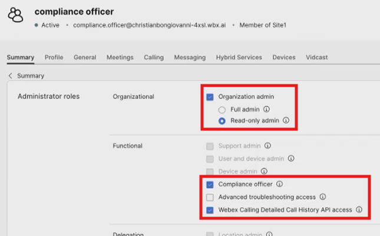Show Advanced troubleshooting access info tooltip

[323, 197]
